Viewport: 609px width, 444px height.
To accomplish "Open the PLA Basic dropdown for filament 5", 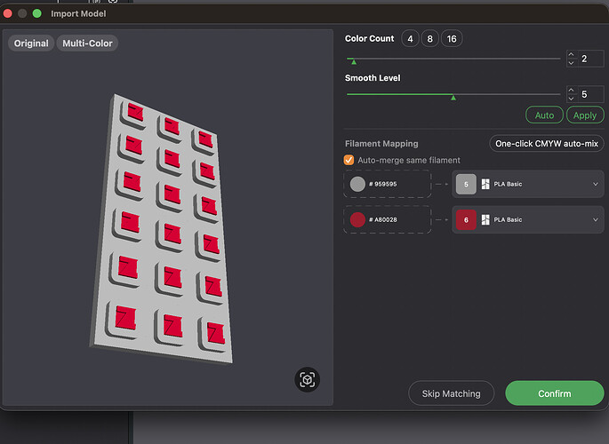I will click(527, 184).
